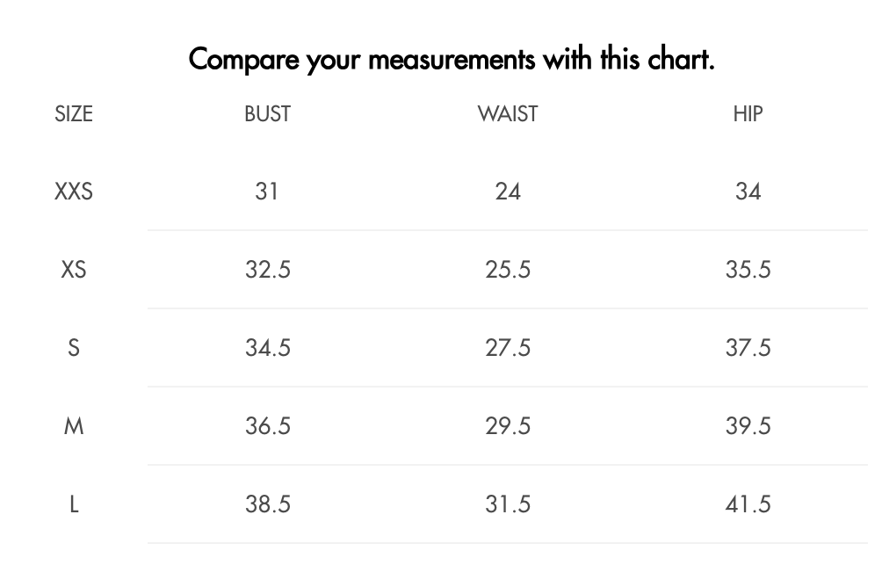Select the S size row label

coord(74,348)
